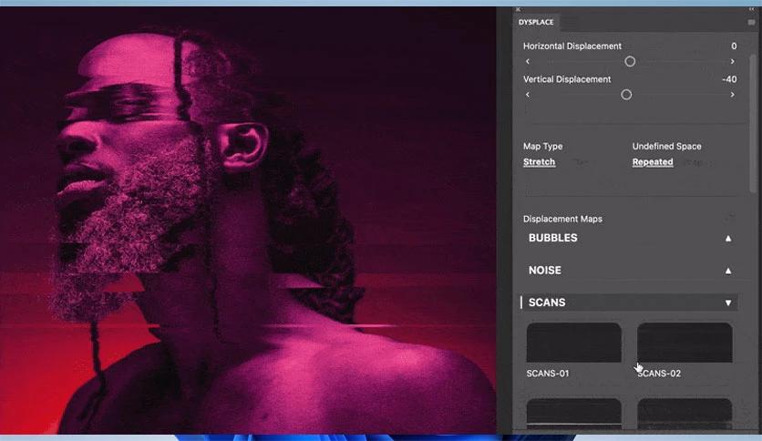Image resolution: width=762 pixels, height=441 pixels.
Task: Collapse the Dysplace panel with double-arrow icon
Action: (751, 9)
